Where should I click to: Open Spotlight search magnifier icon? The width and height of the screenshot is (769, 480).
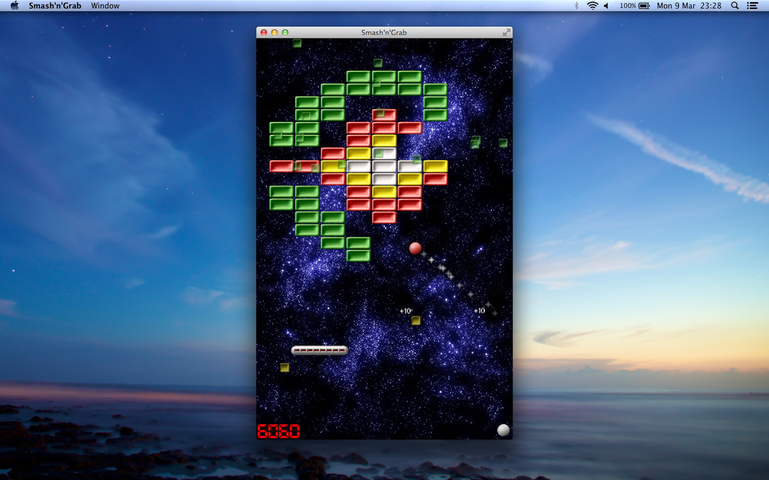click(x=735, y=6)
